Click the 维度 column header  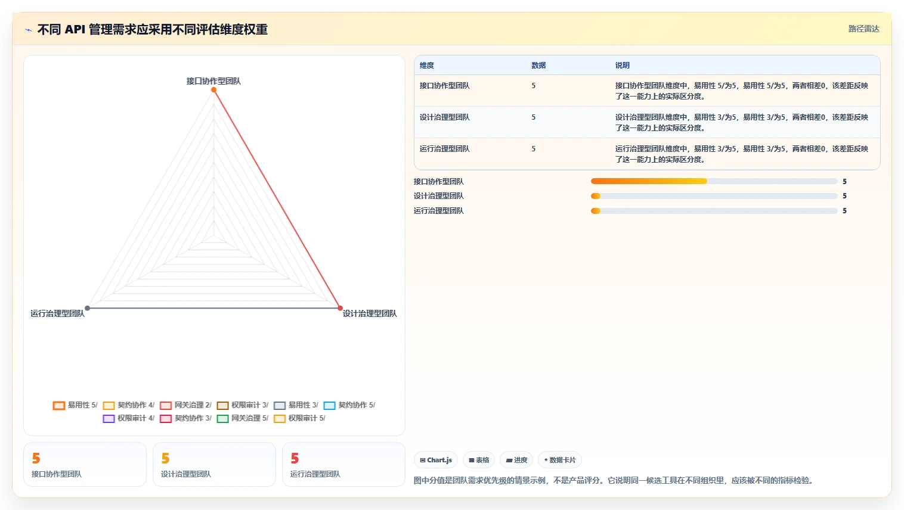coord(427,66)
